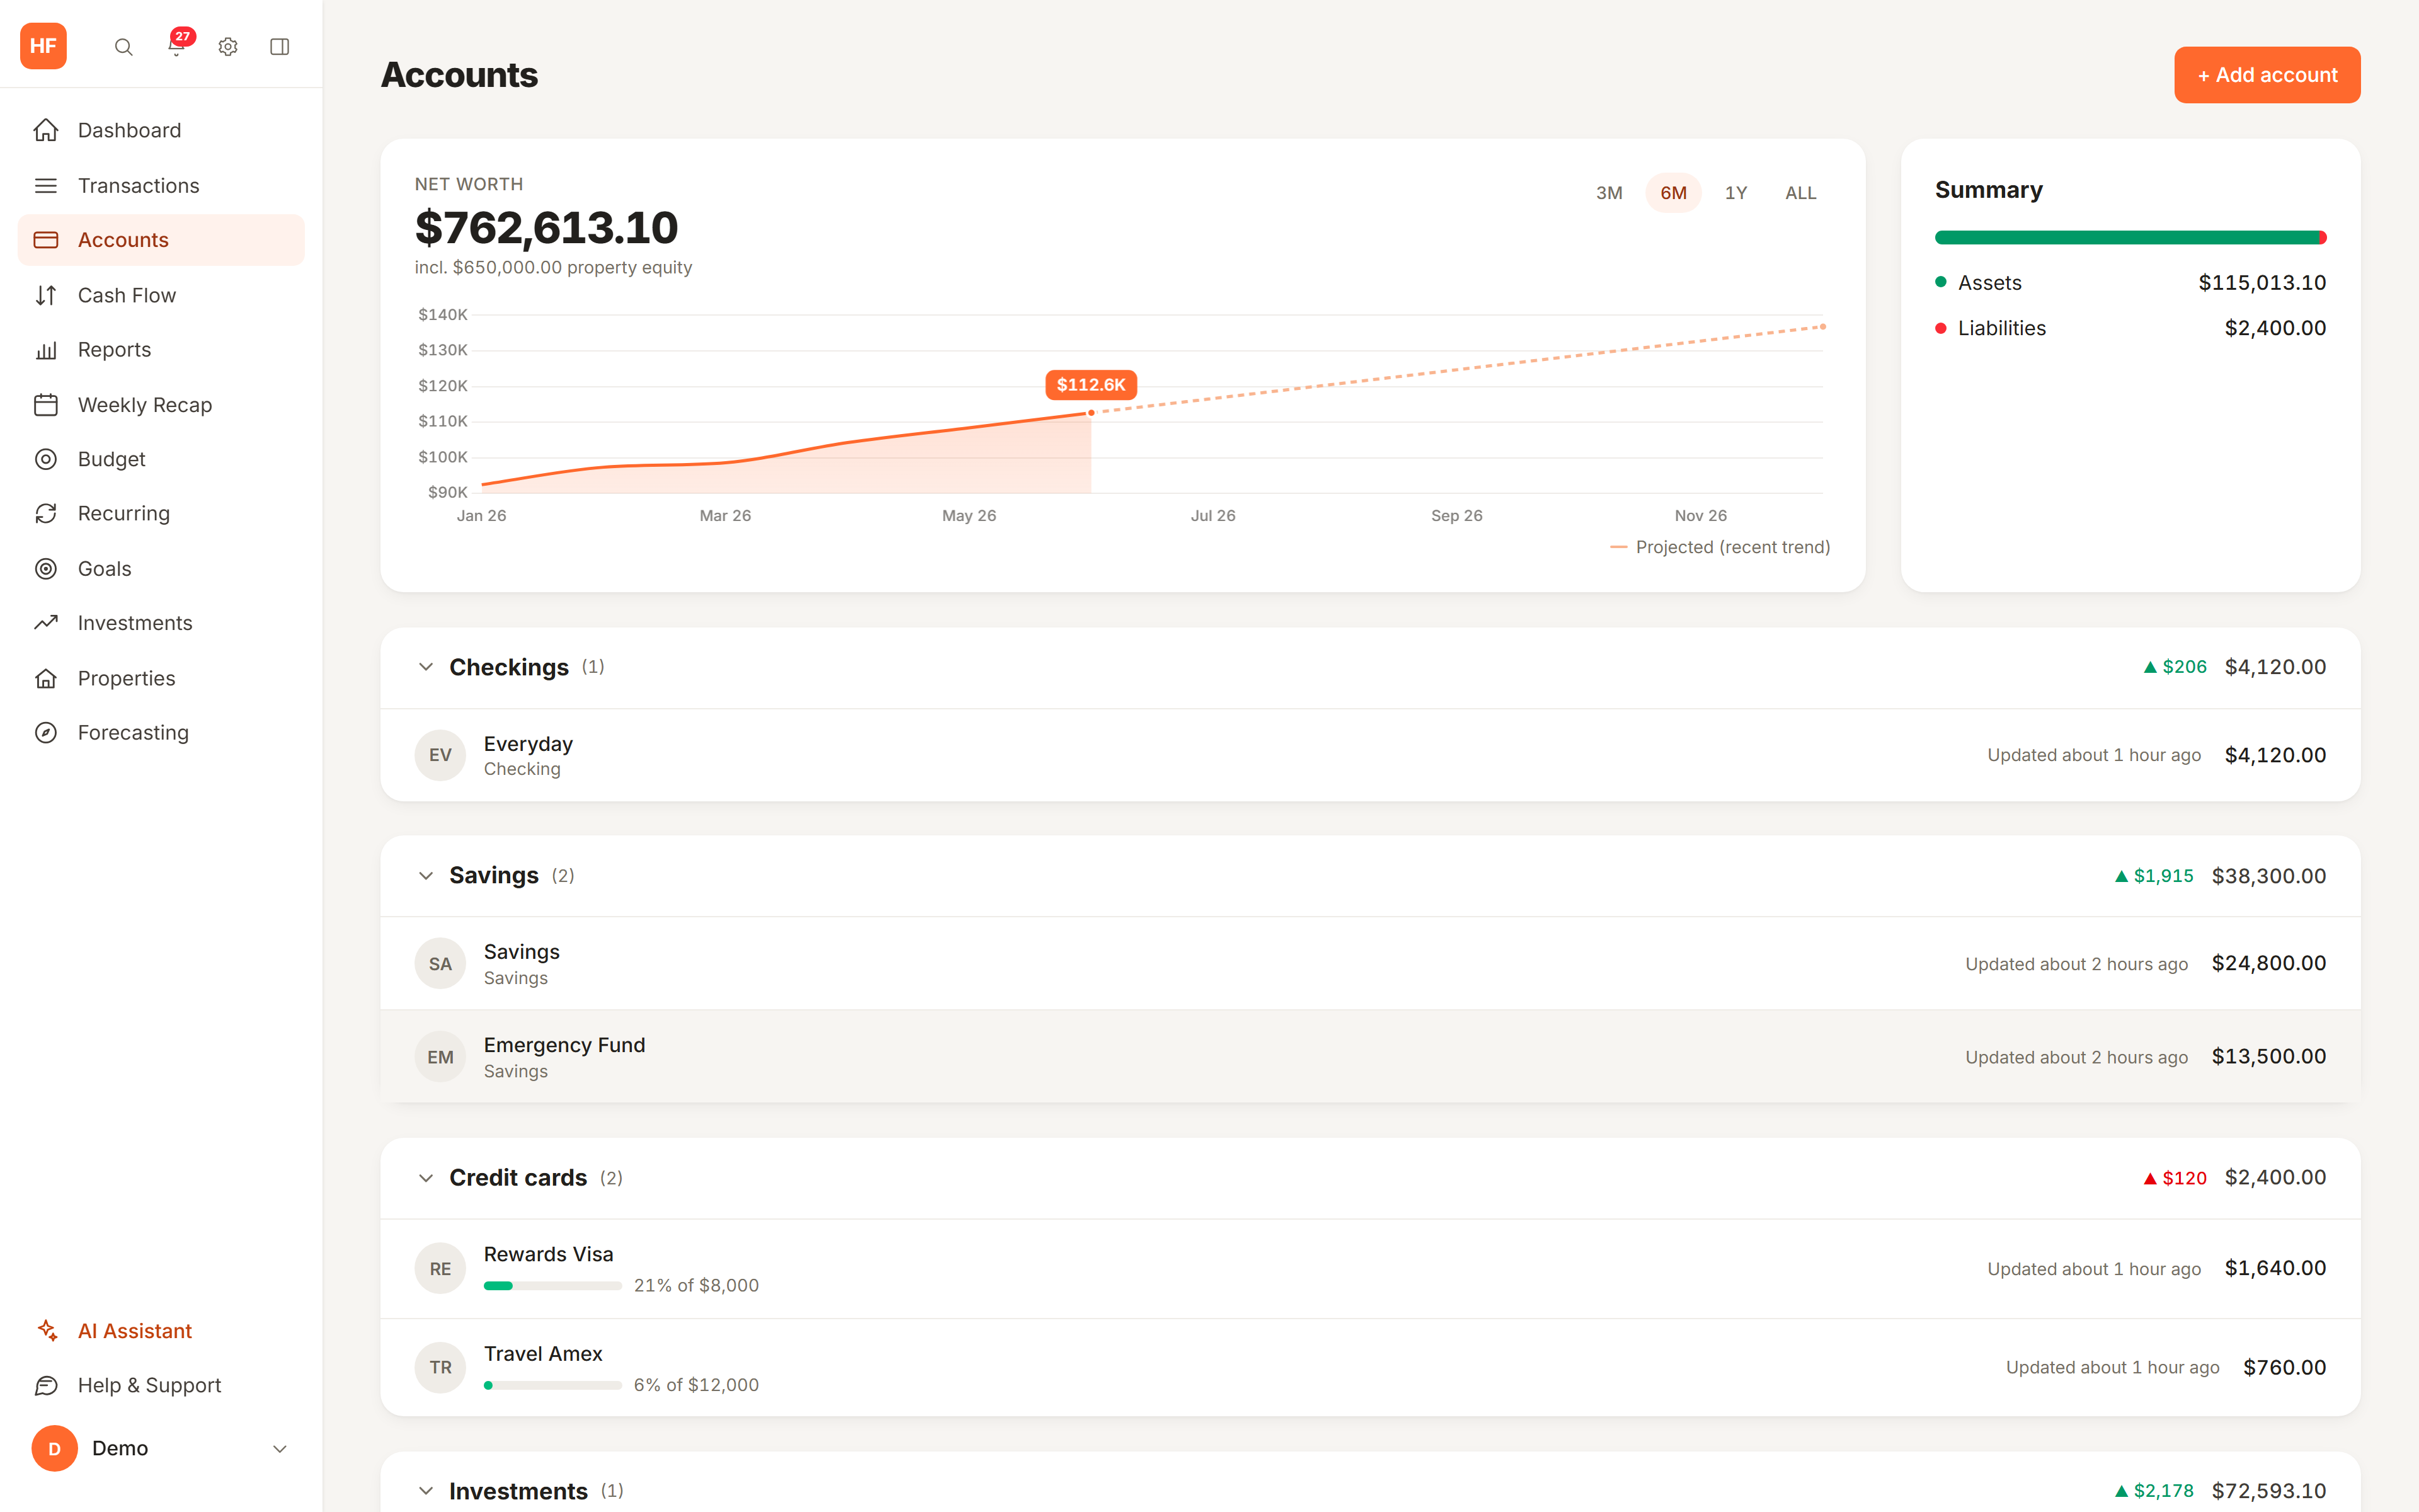The image size is (2419, 1512).
Task: Open Weekly Recap page label
Action: 145,405
